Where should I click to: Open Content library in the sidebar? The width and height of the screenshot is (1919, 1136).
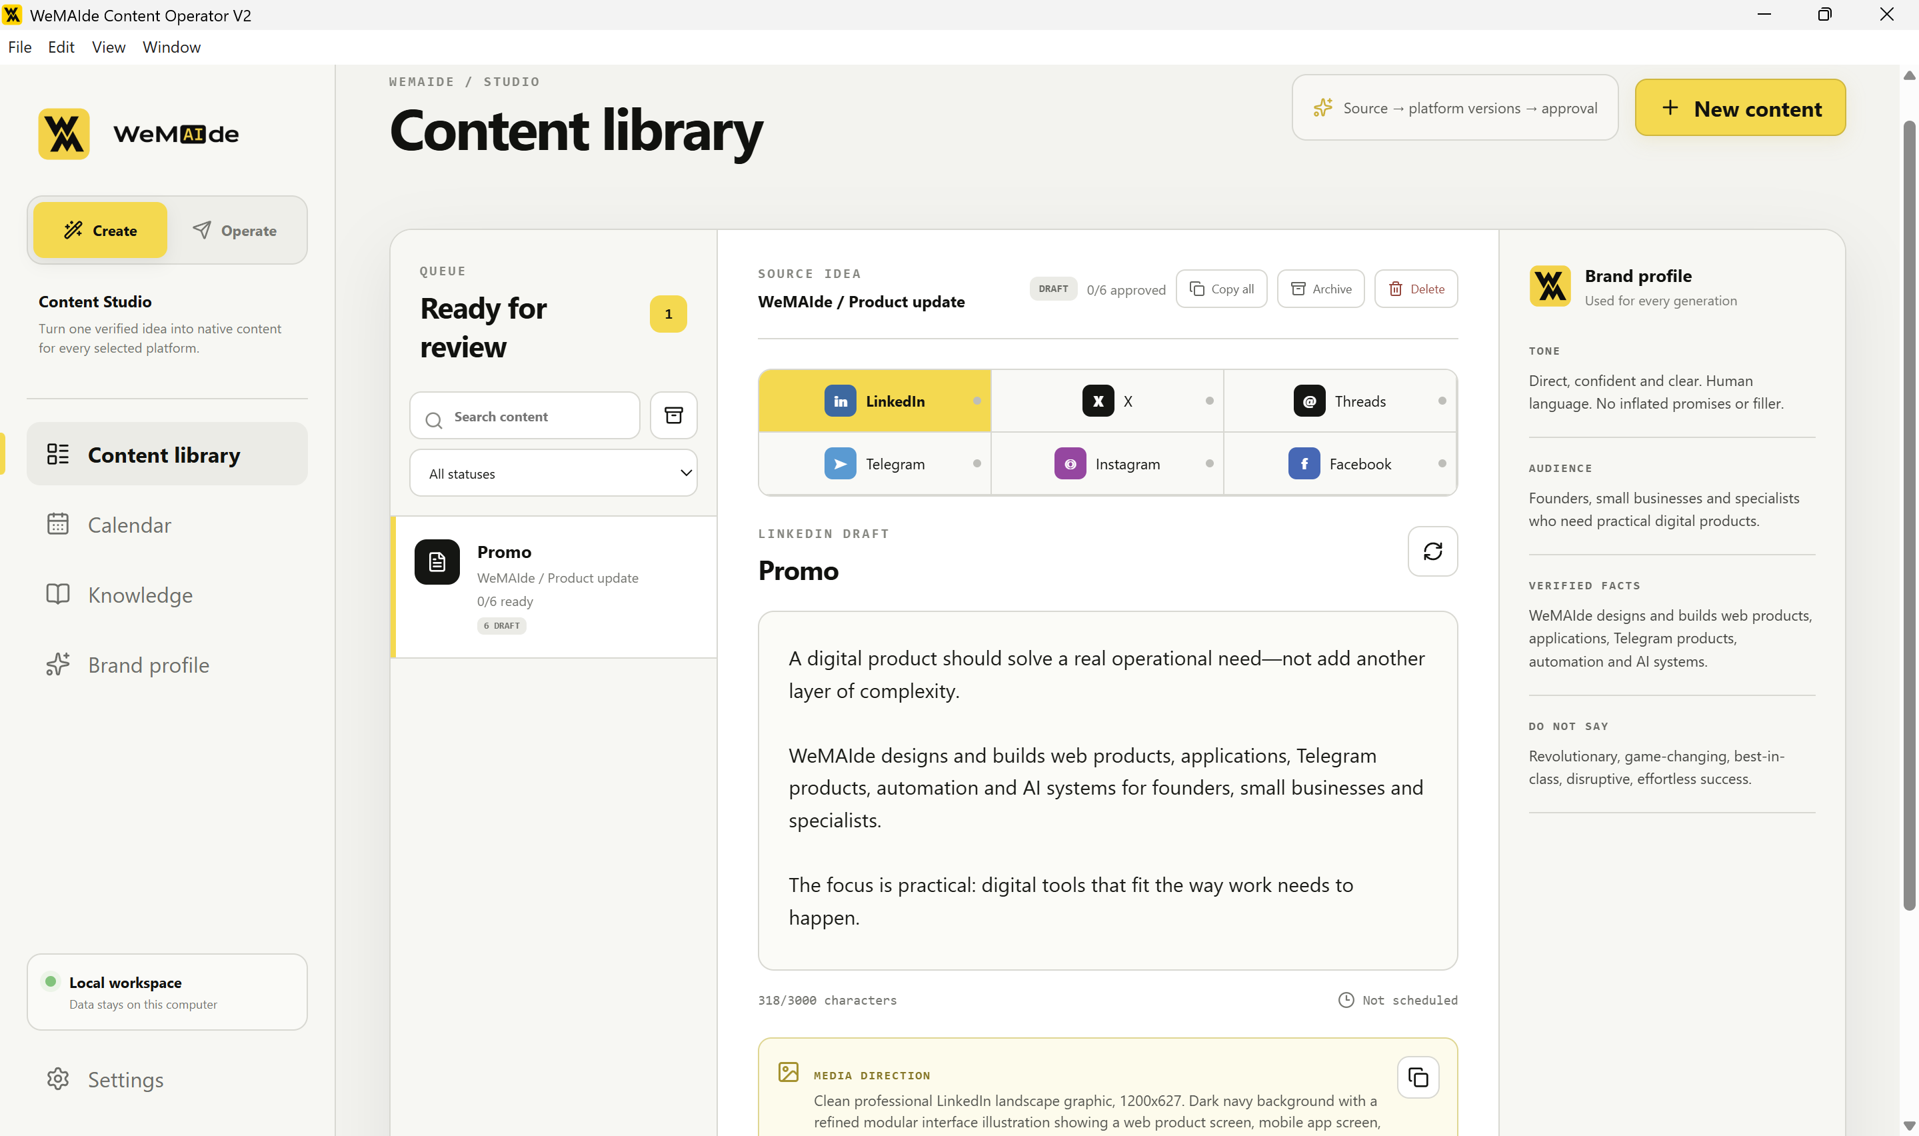tap(167, 454)
